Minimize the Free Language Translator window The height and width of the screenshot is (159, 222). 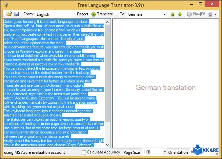click(x=192, y=4)
